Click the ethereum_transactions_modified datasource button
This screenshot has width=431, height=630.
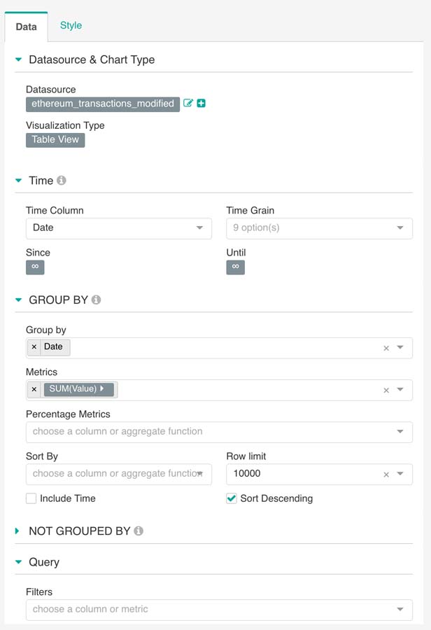[103, 104]
